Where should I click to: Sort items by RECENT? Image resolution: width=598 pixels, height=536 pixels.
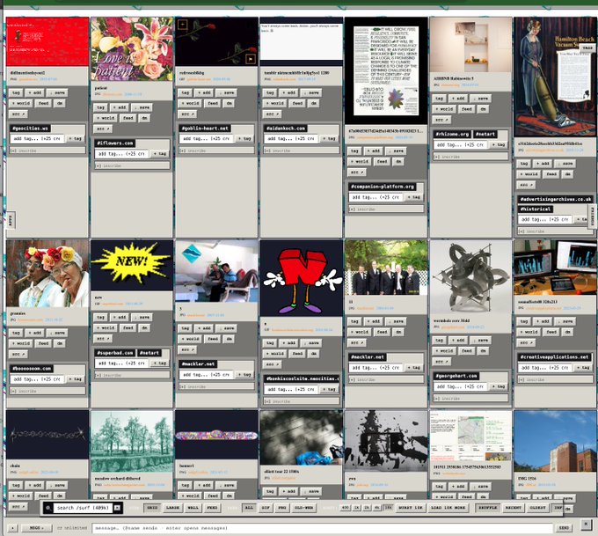pos(513,508)
